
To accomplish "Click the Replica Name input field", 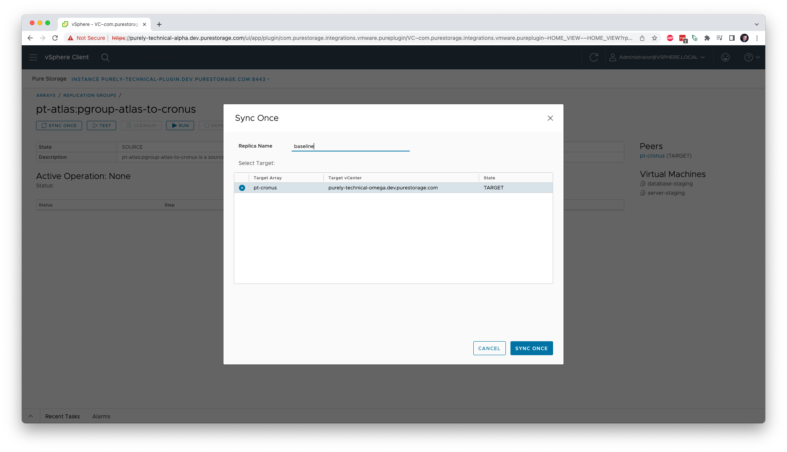I will pos(351,146).
